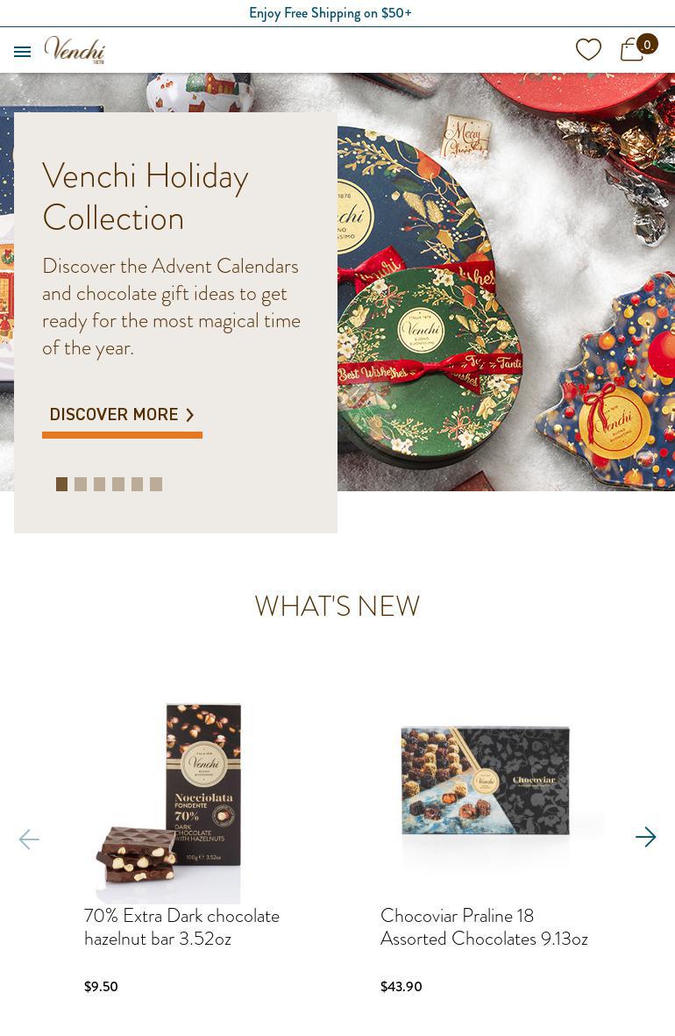Viewport: 675px width, 1036px height.
Task: Click the Venchi logo
Action: point(75,49)
